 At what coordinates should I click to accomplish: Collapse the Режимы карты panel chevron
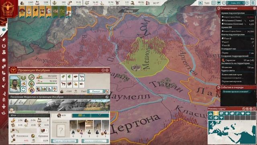click(254, 109)
